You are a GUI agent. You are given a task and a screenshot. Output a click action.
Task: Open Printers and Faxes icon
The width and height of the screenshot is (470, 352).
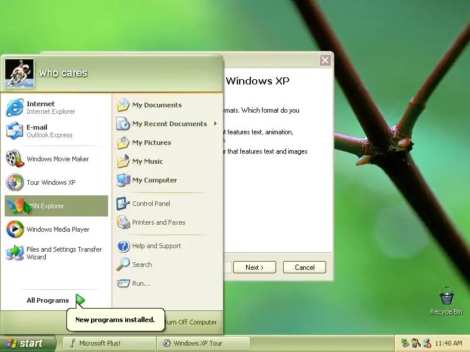point(123,222)
